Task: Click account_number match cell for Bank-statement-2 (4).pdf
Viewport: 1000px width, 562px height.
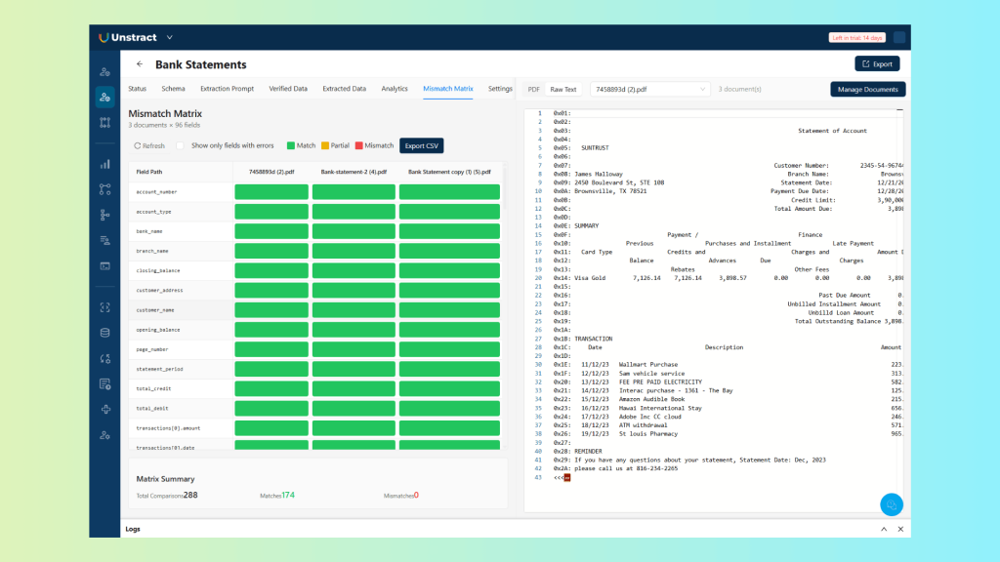Action: click(354, 192)
